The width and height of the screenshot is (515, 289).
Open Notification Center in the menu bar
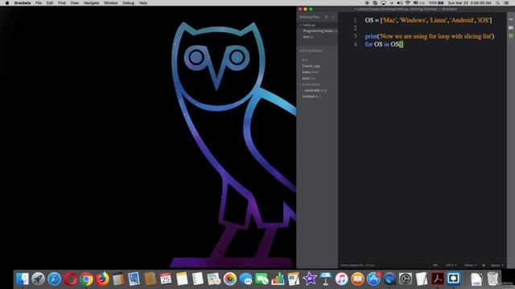(507, 3)
